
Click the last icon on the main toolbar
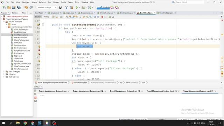[x=117, y=7]
